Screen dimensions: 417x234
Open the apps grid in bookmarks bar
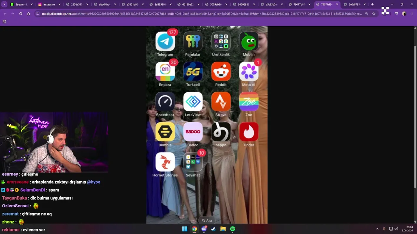pyautogui.click(x=4, y=21)
